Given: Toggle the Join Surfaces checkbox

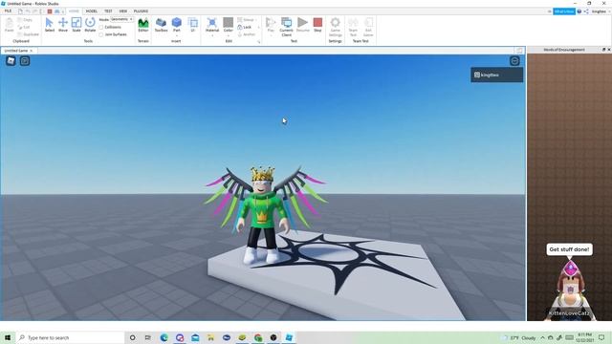Looking at the screenshot, I should pyautogui.click(x=101, y=34).
